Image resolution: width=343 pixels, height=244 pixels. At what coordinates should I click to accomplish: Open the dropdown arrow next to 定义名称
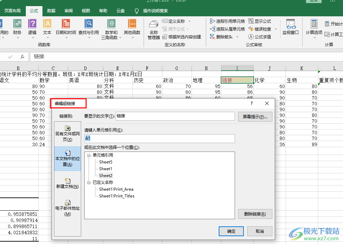tap(189, 21)
